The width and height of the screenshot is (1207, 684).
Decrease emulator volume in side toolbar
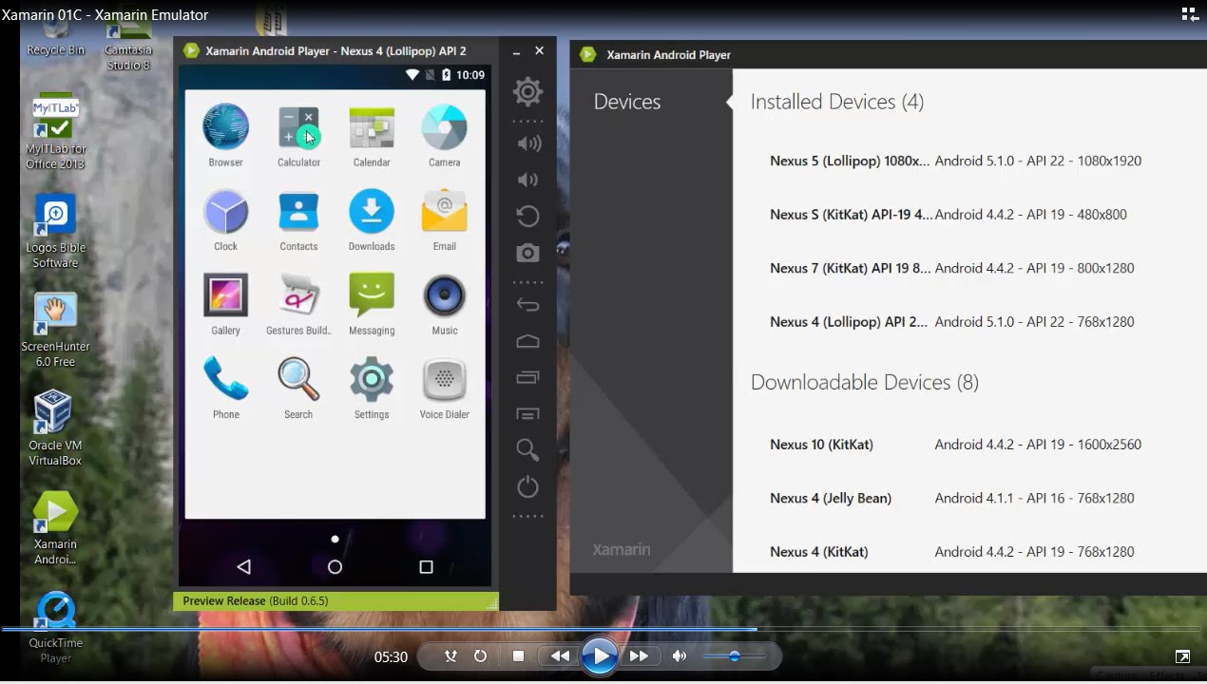coord(527,180)
